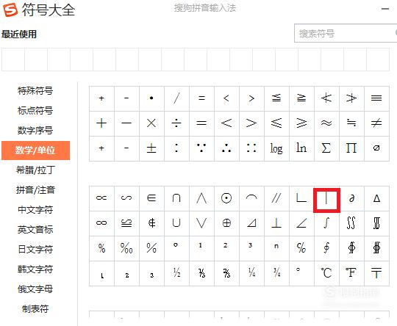This screenshot has height=326, width=397.
Task: Insert the logical or symbol ∨
Action: (201, 223)
